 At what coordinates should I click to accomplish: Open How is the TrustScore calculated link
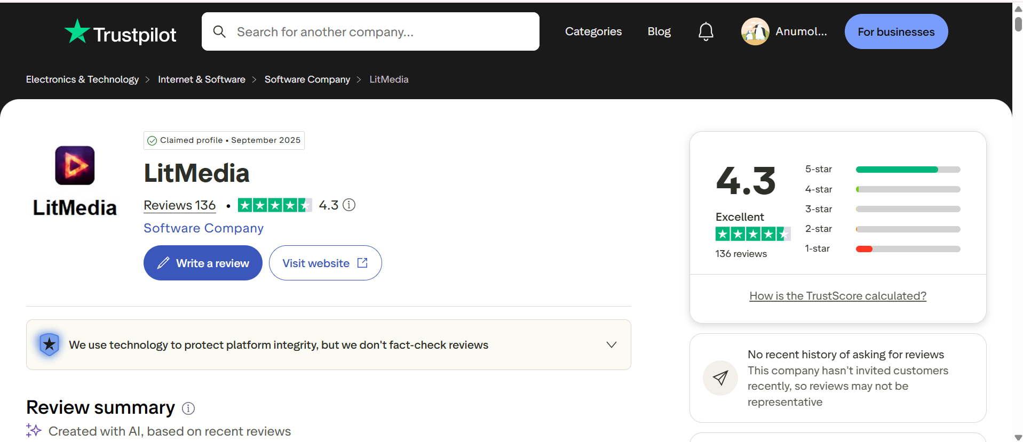pyautogui.click(x=838, y=296)
